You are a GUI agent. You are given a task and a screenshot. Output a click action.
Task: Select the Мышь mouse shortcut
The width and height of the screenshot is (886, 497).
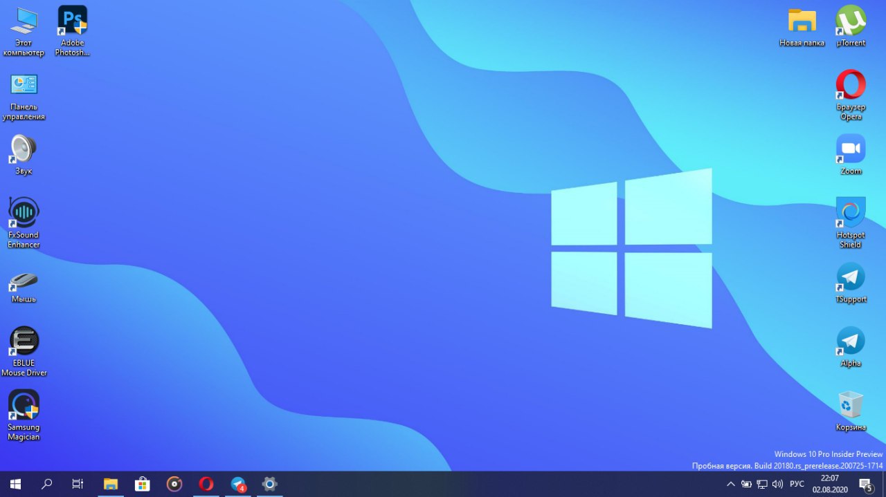[24, 286]
